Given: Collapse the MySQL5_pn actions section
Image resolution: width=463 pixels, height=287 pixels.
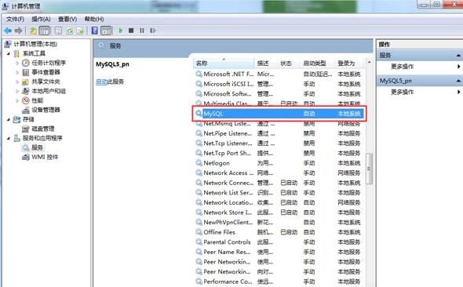Looking at the screenshot, I should 458,81.
